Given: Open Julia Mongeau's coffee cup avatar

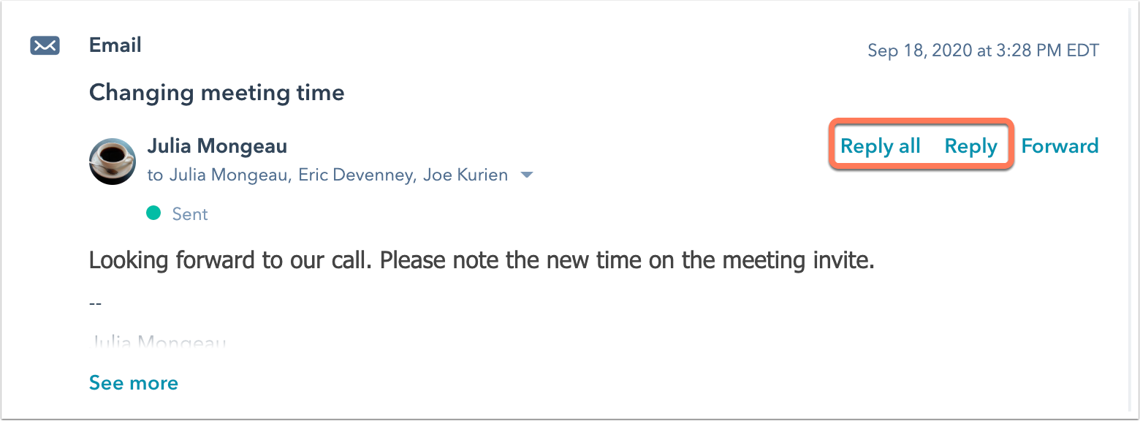Looking at the screenshot, I should click(113, 161).
